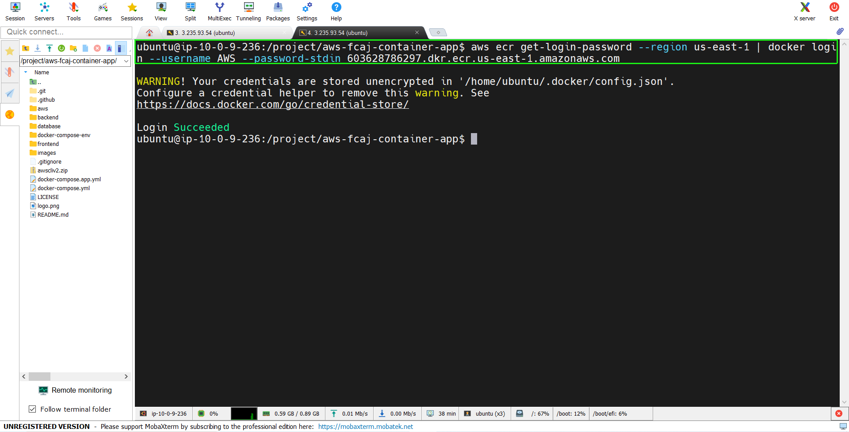The height and width of the screenshot is (432, 849).
Task: Click the red close icon on status bar
Action: pos(839,413)
